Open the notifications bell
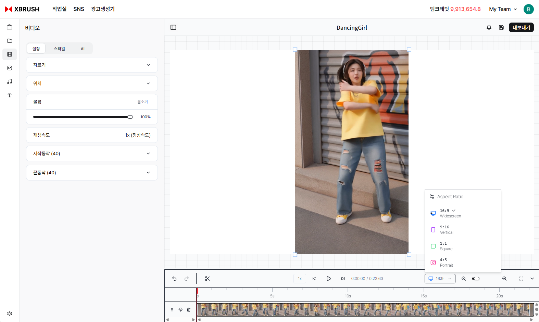 [489, 27]
